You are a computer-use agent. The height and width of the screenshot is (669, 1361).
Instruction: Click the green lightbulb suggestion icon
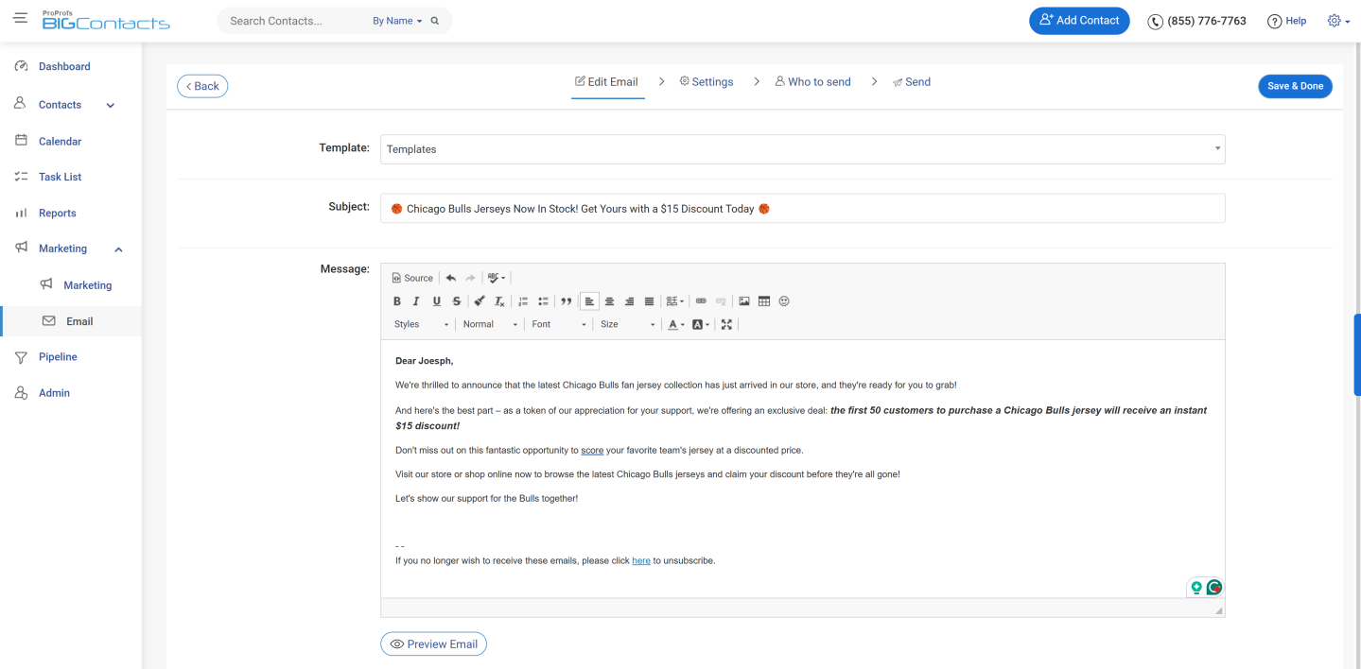coord(1196,587)
